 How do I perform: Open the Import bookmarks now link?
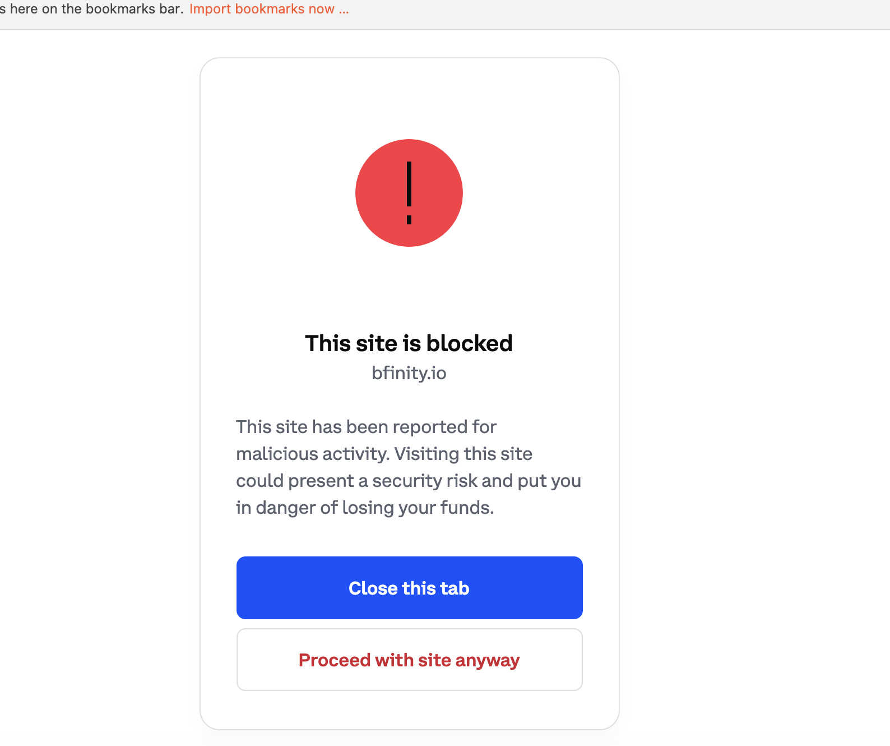point(262,8)
